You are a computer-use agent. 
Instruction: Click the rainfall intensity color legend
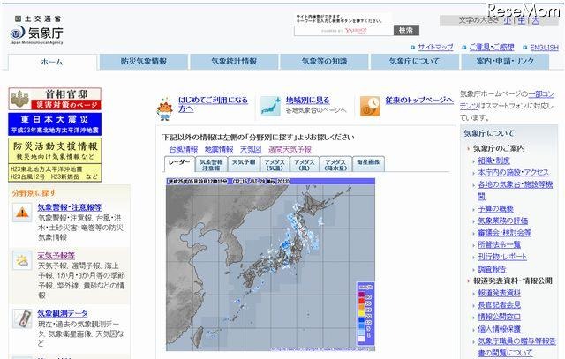pos(365,314)
